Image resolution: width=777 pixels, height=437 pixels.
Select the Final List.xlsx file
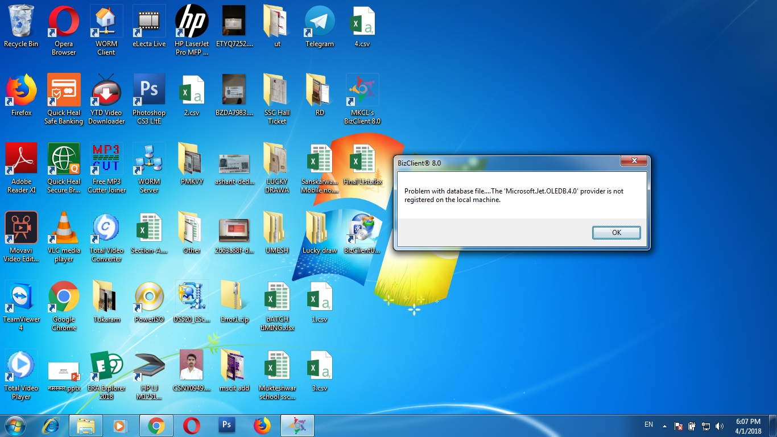(x=362, y=164)
